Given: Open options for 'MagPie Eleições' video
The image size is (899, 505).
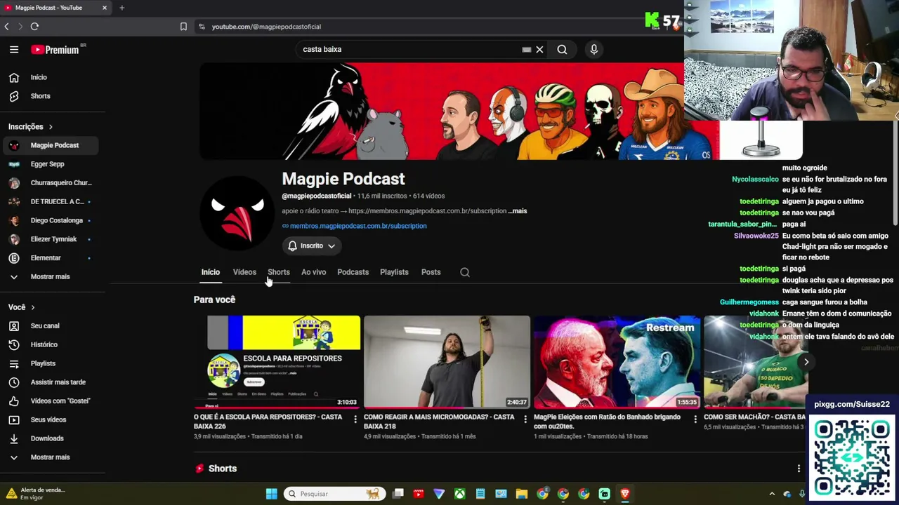Looking at the screenshot, I should 695,419.
